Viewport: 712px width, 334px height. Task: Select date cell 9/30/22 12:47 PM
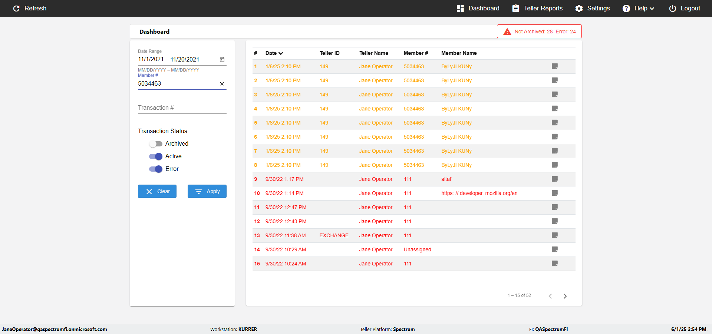[286, 207]
